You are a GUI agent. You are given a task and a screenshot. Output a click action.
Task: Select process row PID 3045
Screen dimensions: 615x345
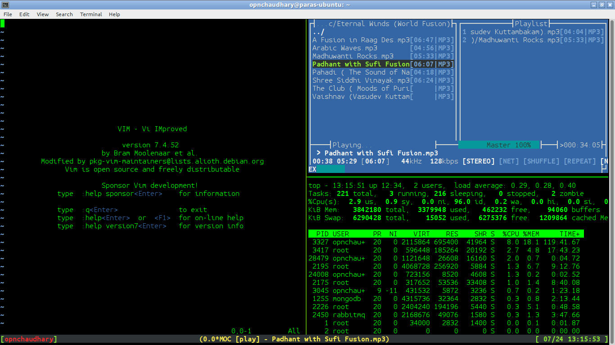click(x=446, y=291)
